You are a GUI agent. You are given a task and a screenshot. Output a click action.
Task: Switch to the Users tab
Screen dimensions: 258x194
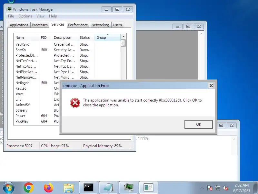(117, 25)
